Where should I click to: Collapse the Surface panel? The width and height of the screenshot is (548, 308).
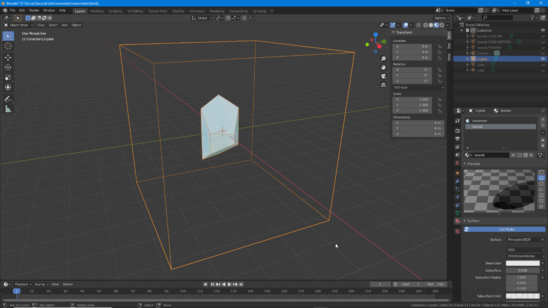(473, 221)
